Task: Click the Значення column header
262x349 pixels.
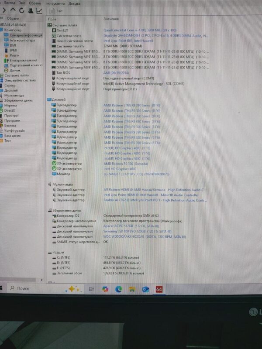Action: (111, 19)
